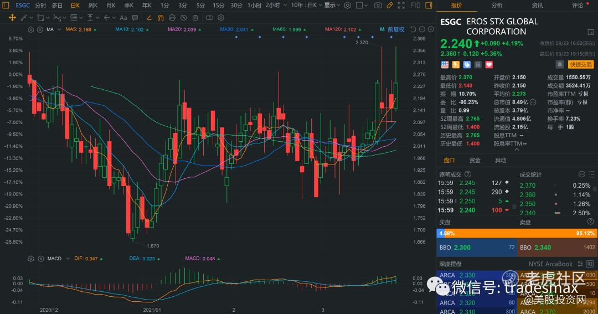
Task: Open the 评论 comments tab
Action: click(x=578, y=6)
